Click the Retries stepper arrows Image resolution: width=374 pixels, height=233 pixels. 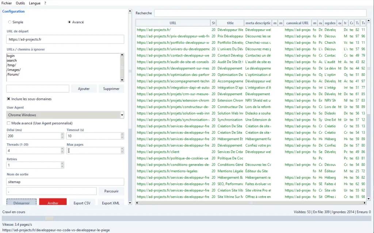[62, 165]
